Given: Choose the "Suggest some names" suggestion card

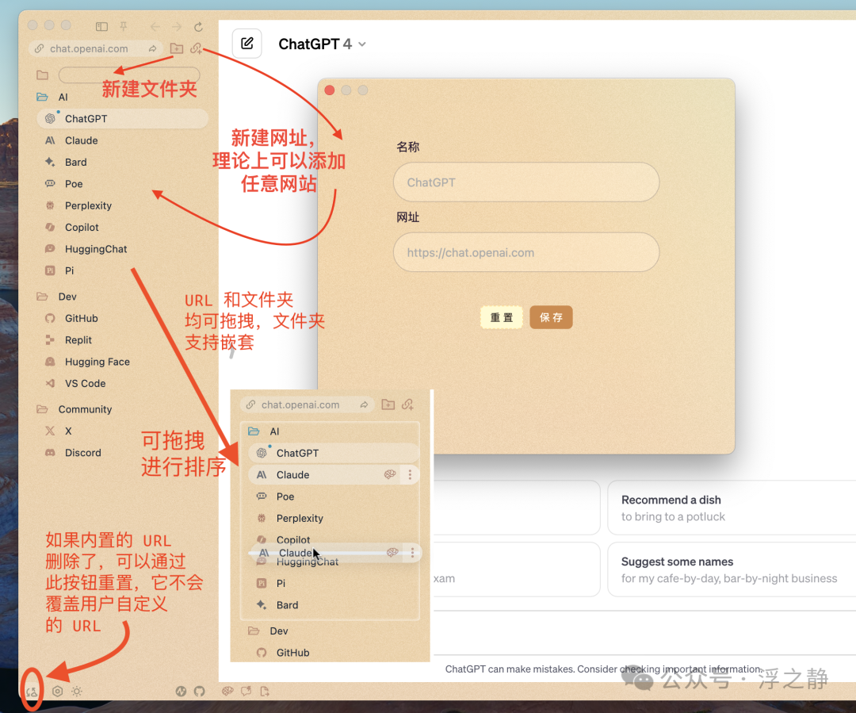Looking at the screenshot, I should (732, 569).
